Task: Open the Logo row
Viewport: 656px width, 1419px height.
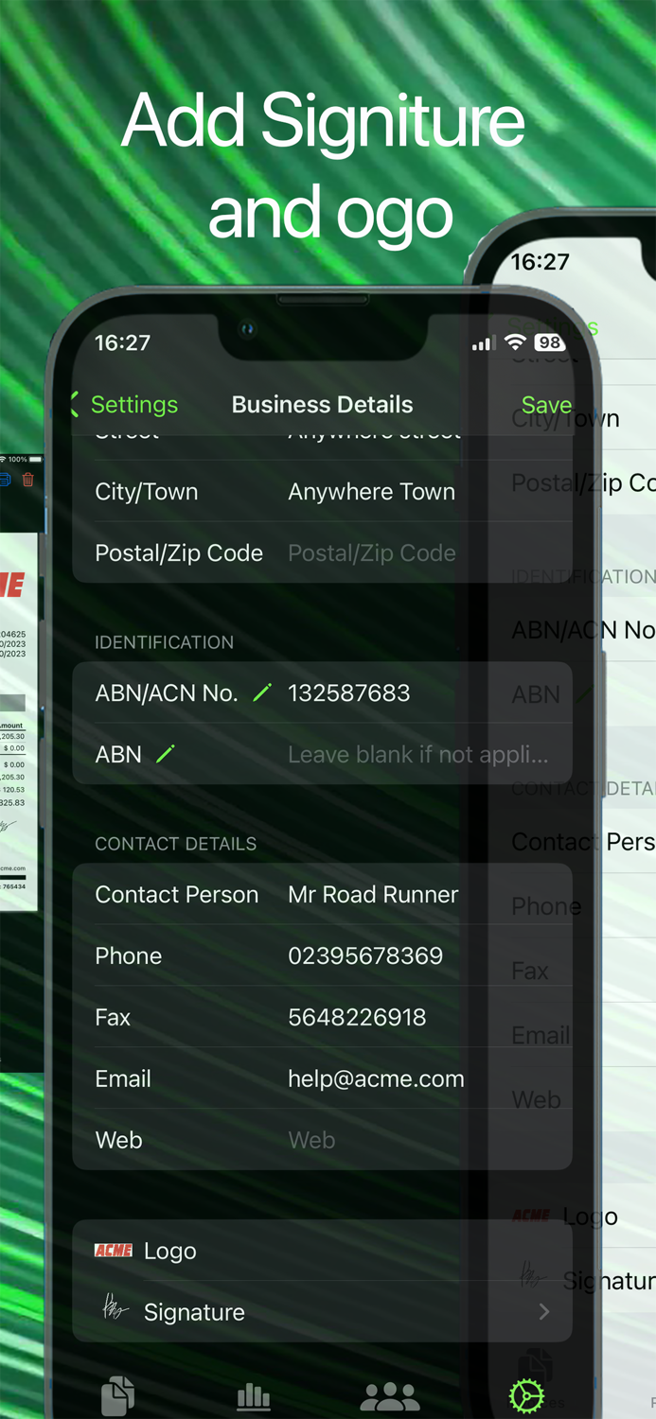Action: pyautogui.click(x=323, y=1251)
